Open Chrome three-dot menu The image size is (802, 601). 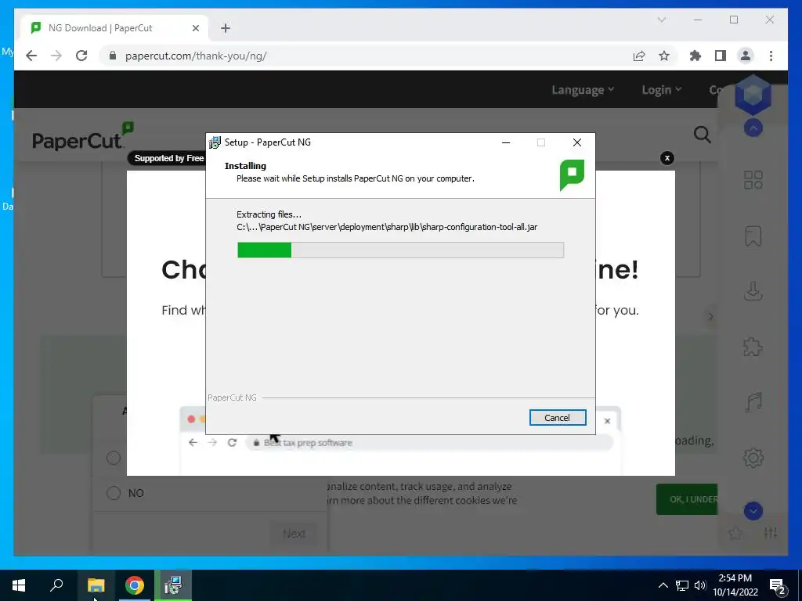(771, 56)
